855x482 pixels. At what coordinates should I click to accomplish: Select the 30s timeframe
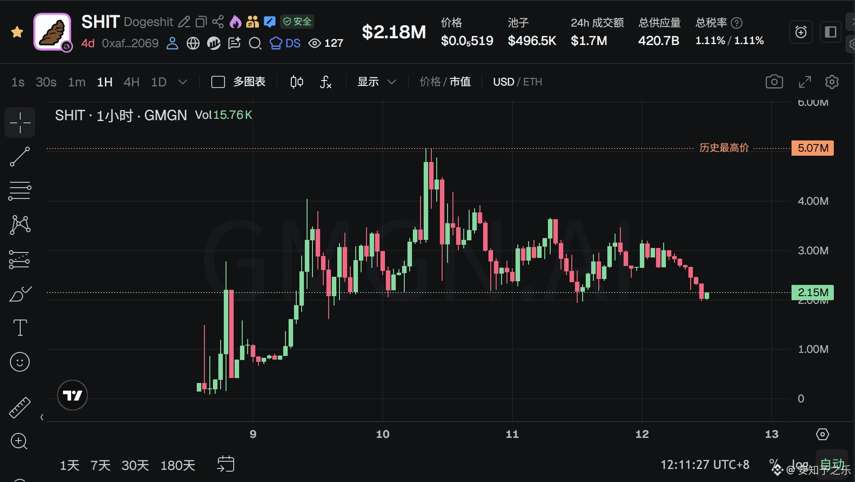tap(46, 82)
